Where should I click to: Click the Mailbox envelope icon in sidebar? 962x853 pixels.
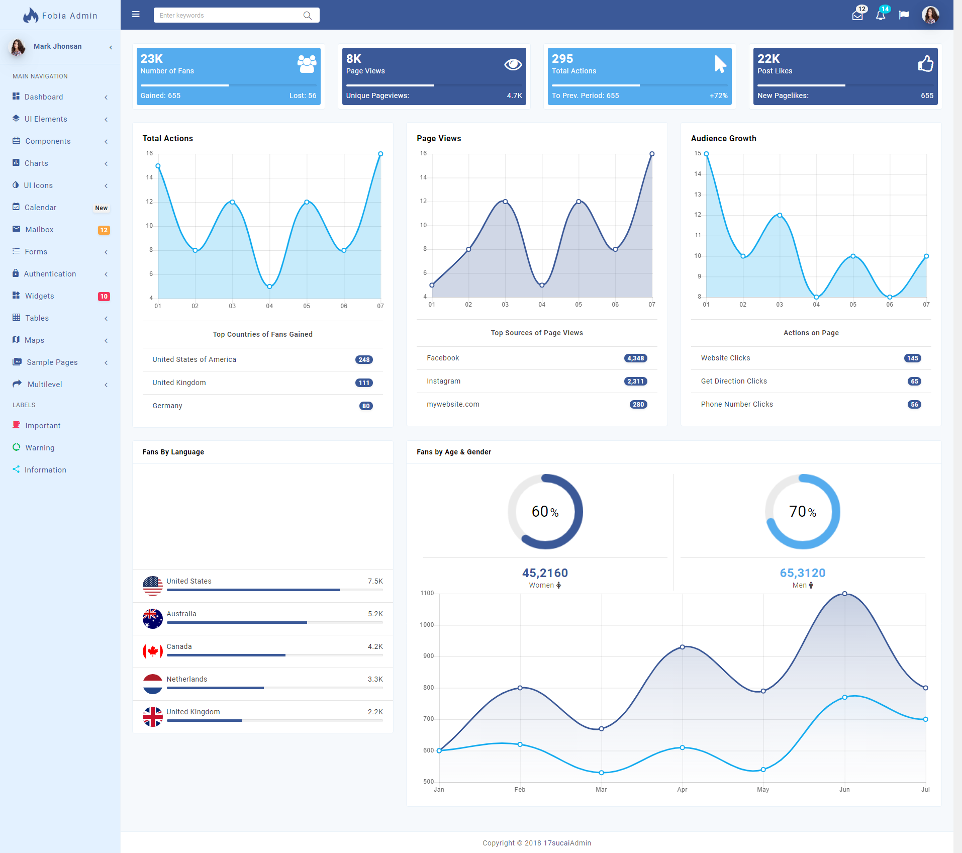17,229
